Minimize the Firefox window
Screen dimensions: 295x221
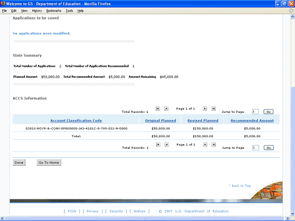pos(278,4)
